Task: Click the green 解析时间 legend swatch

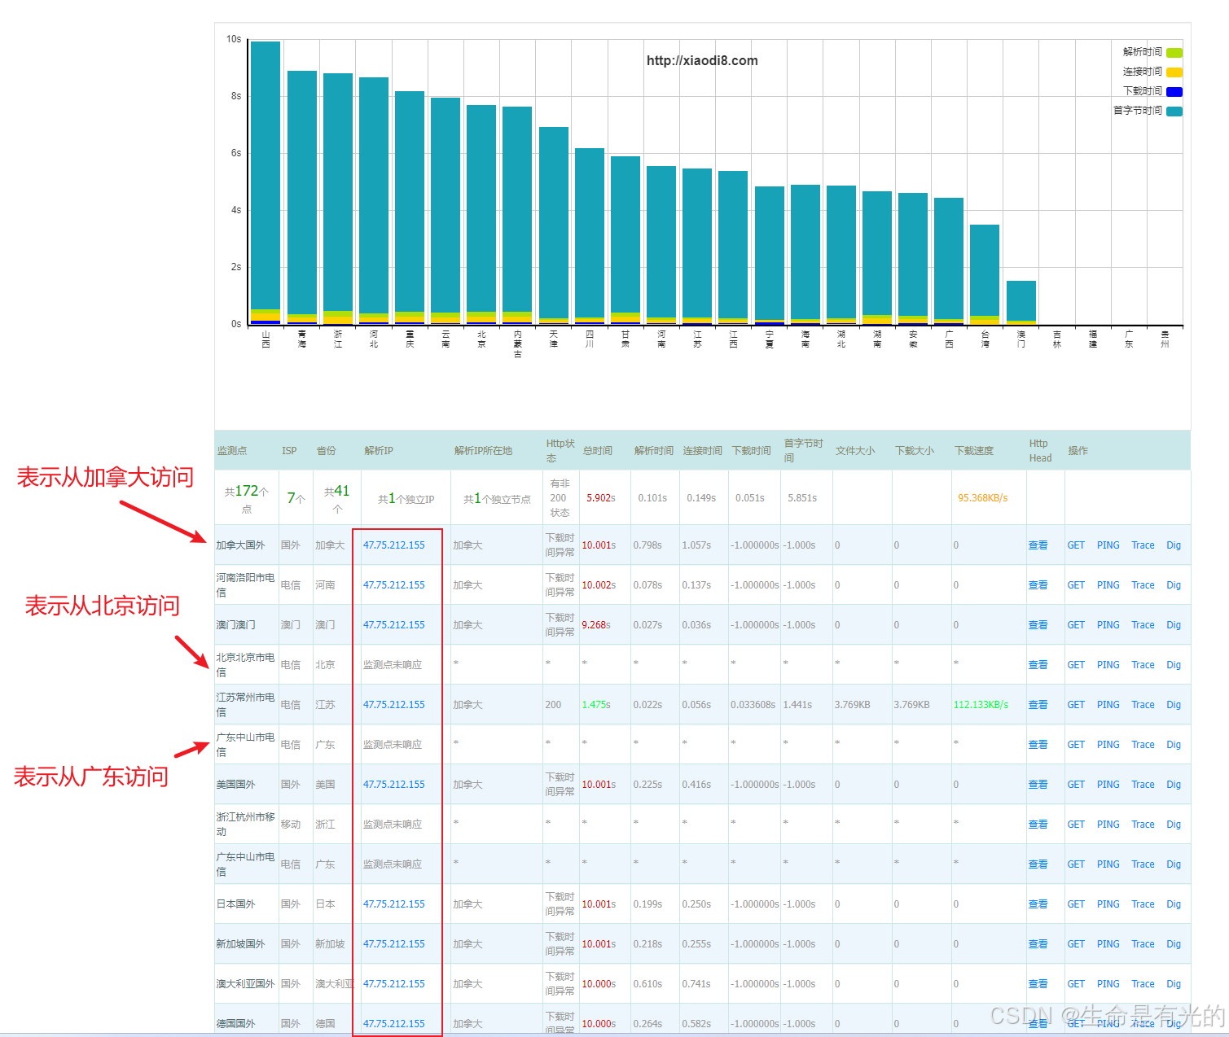Action: [1174, 53]
